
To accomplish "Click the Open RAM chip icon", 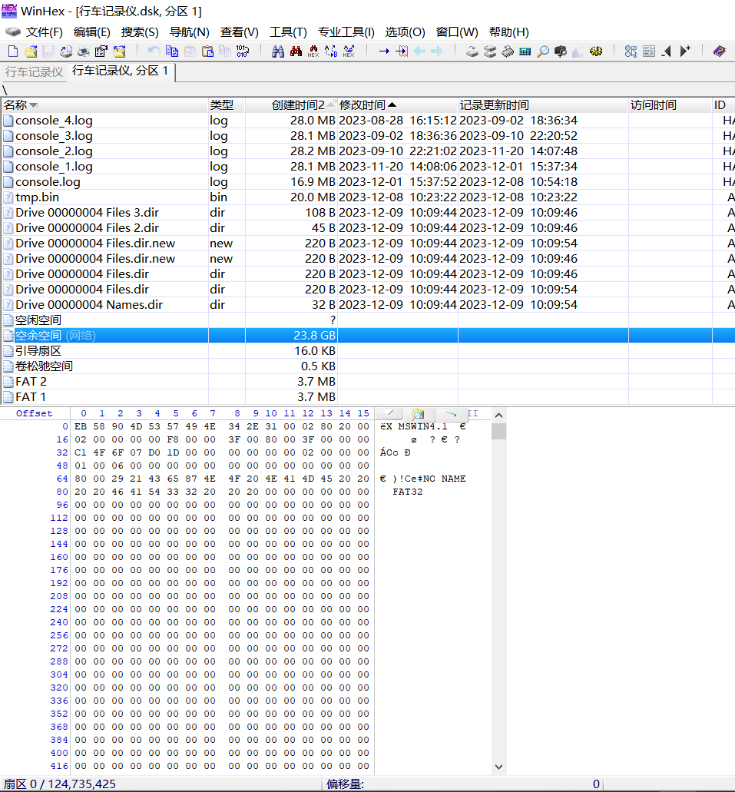I will coord(507,51).
